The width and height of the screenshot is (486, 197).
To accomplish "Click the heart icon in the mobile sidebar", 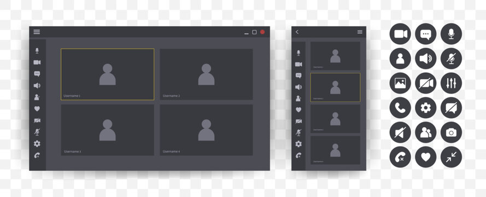I will click(298, 109).
